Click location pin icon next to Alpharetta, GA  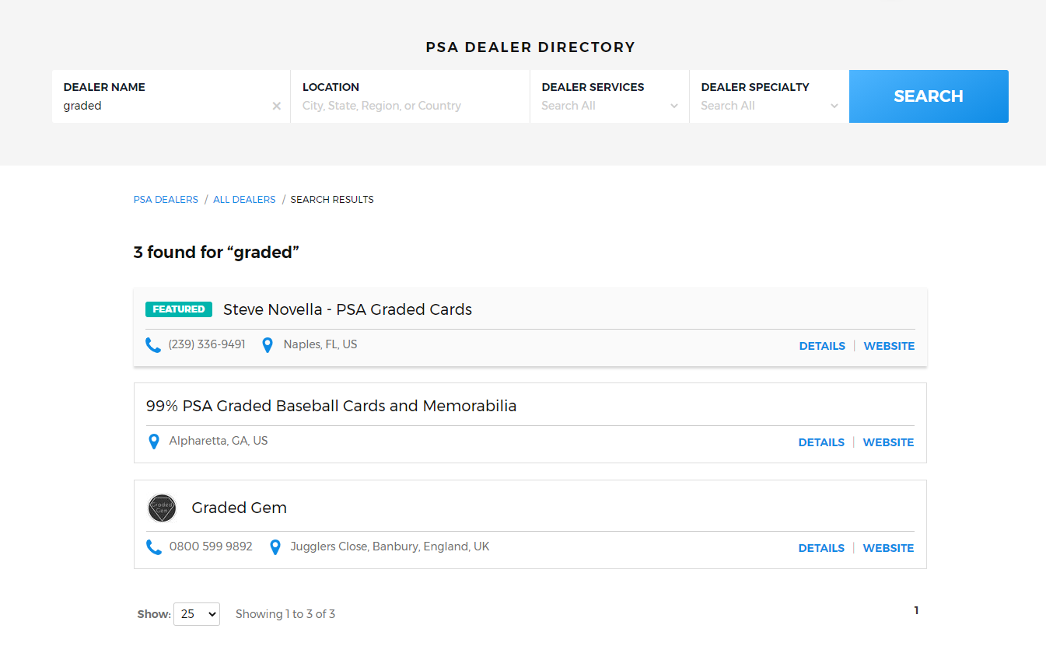pyautogui.click(x=154, y=442)
